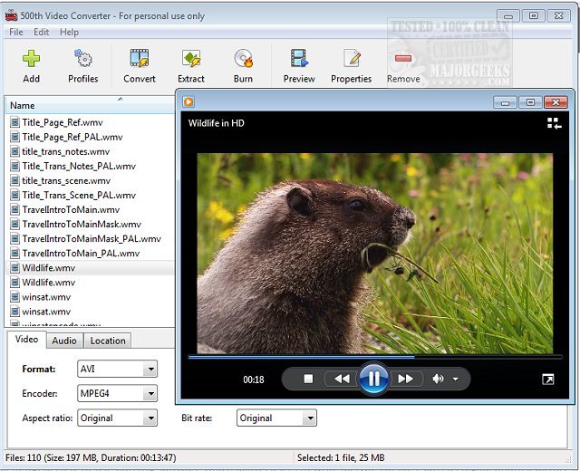Click the Add files toolbar icon
580x471 pixels.
(x=32, y=60)
